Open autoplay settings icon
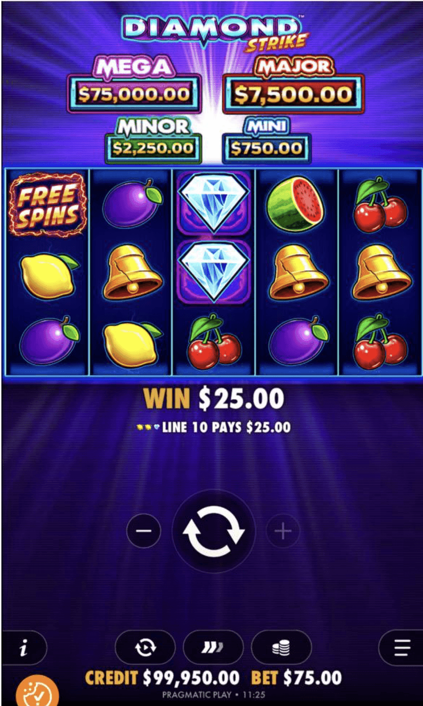Screen dimensions: 423x706 click(x=145, y=647)
